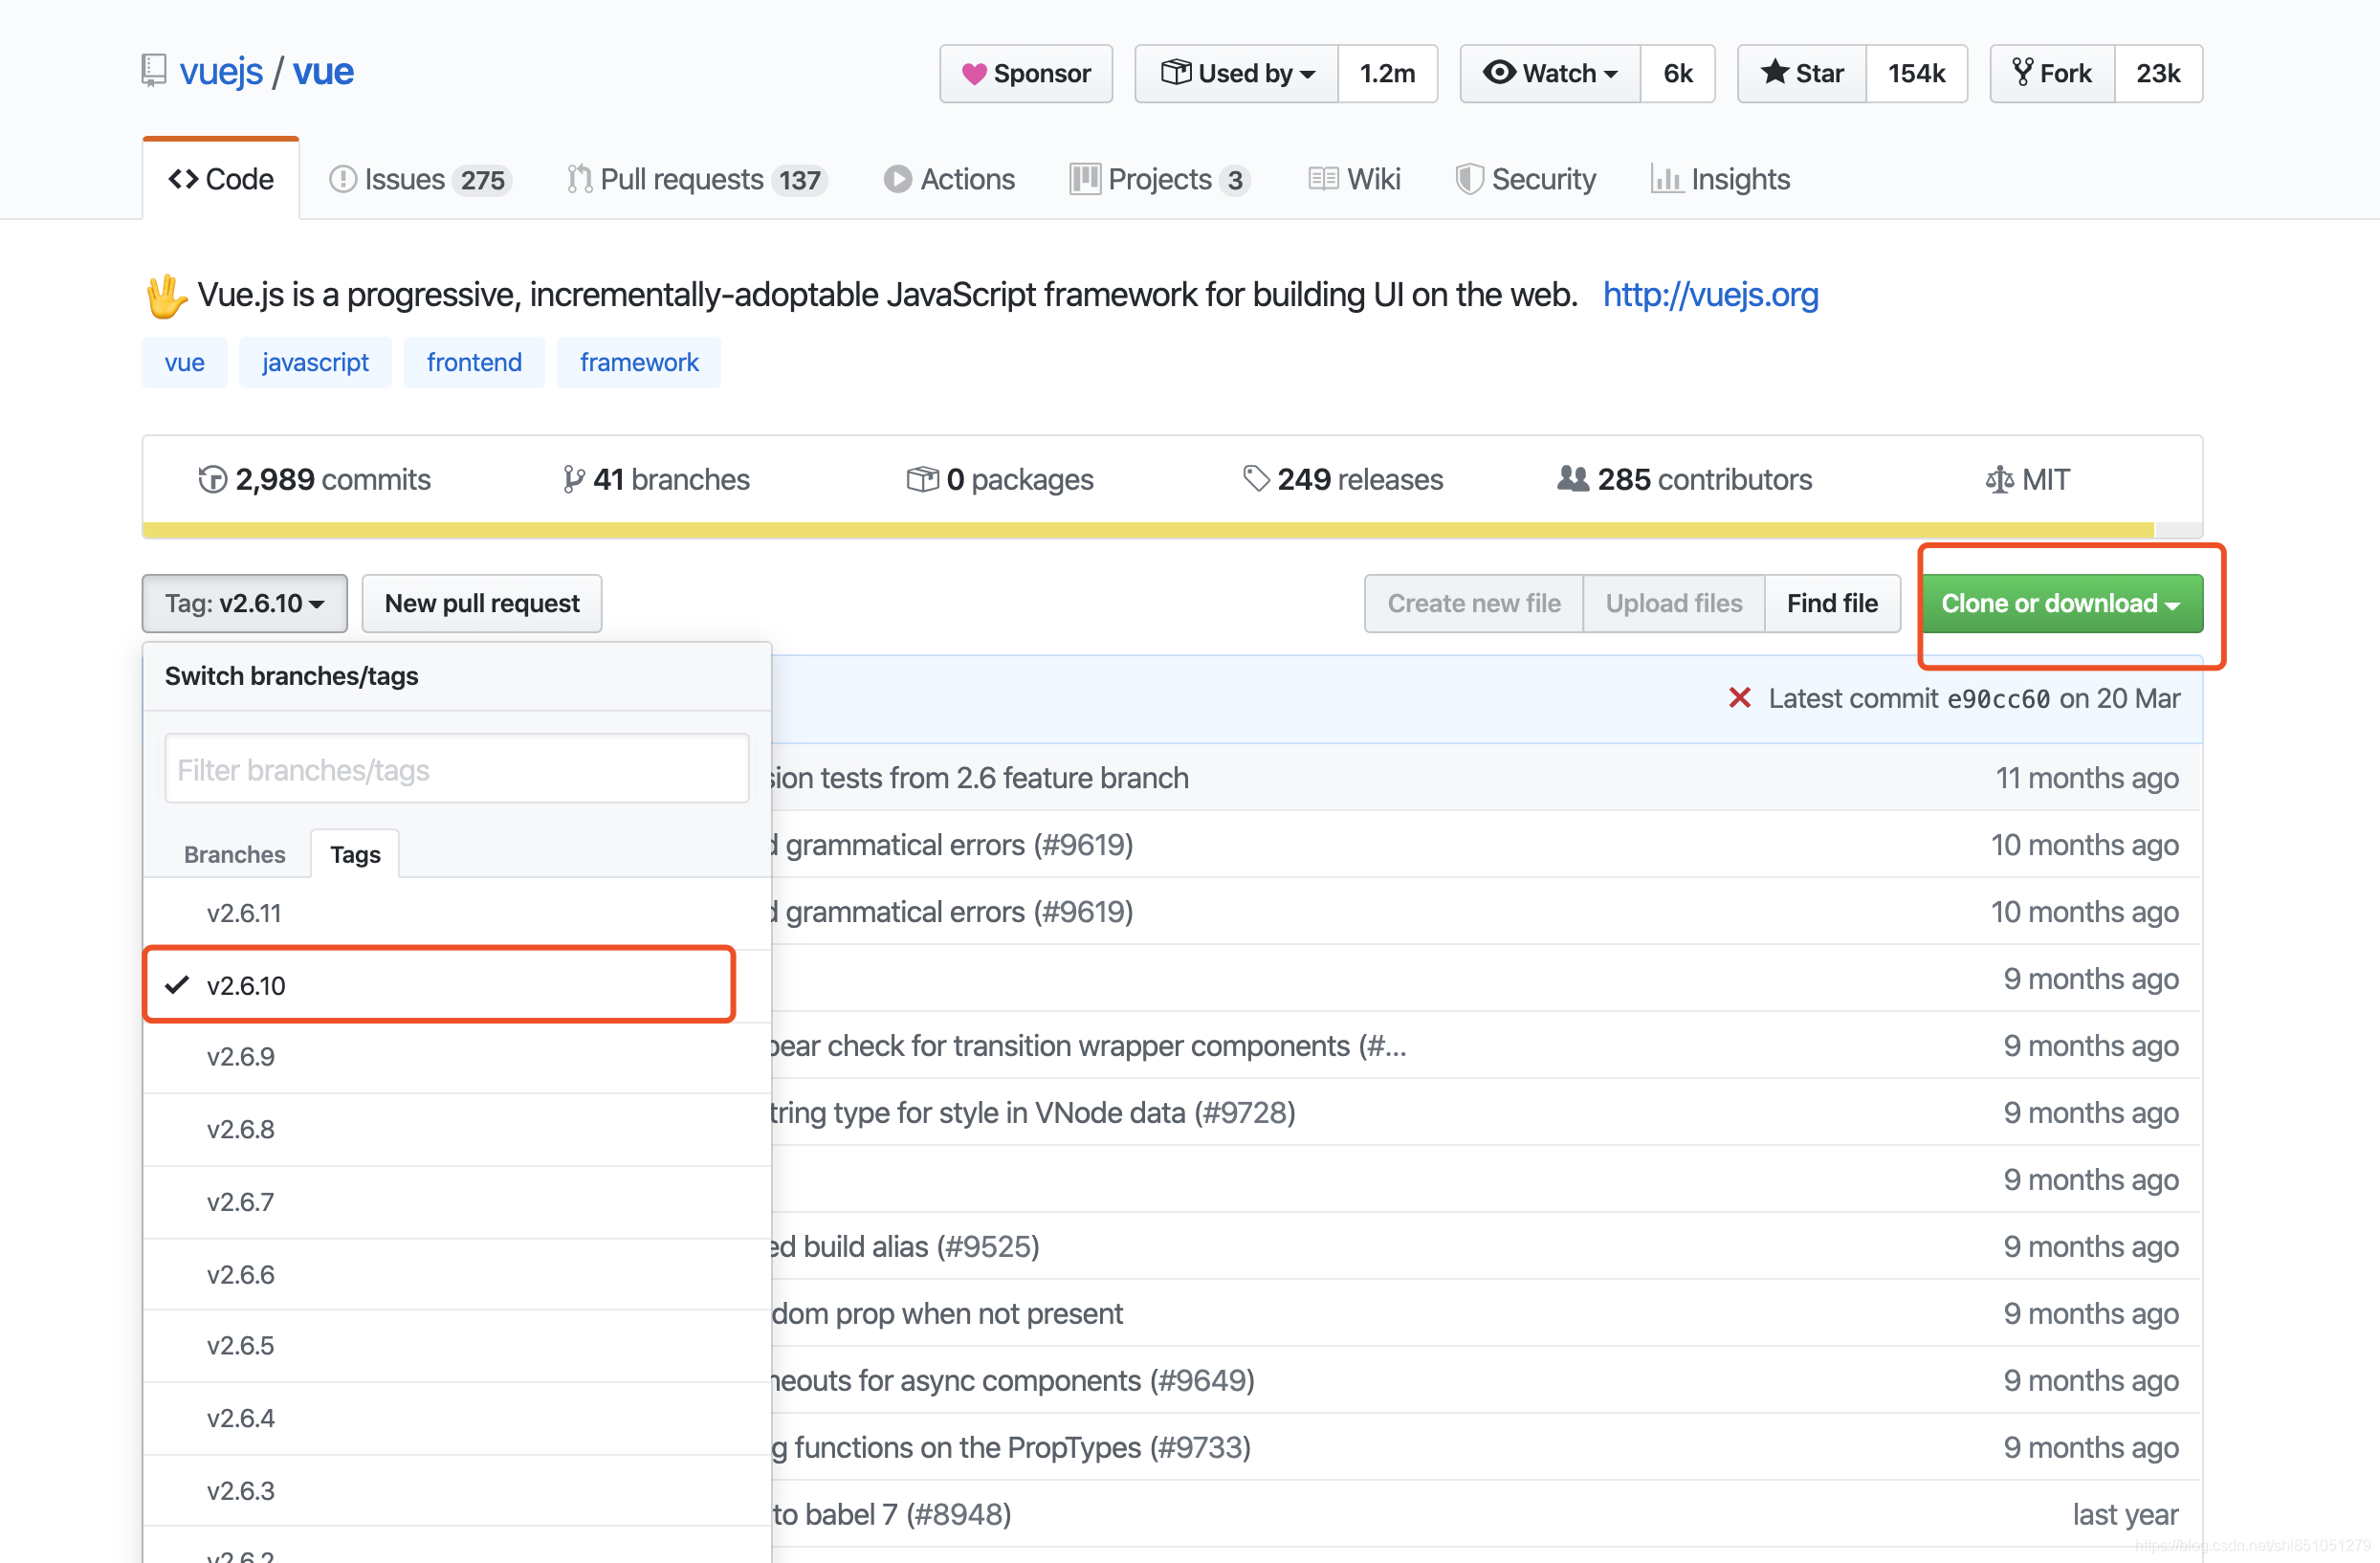The width and height of the screenshot is (2380, 1563).
Task: Select tag v2.6.5 from list
Action: [x=457, y=1346]
